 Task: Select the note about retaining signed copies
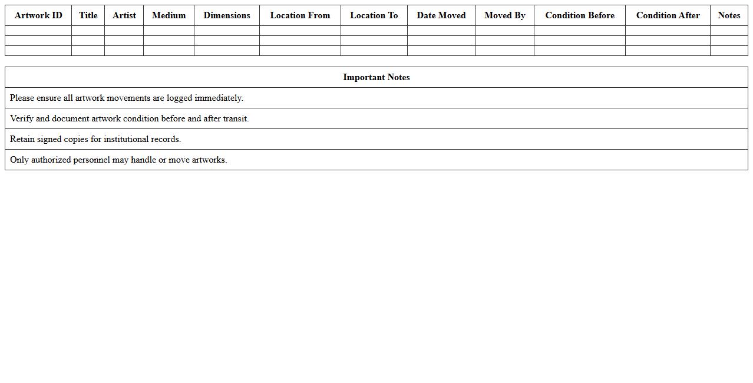95,139
